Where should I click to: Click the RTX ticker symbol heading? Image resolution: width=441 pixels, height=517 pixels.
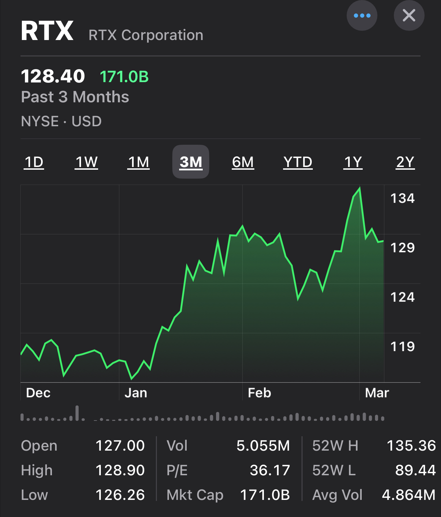[x=47, y=31]
